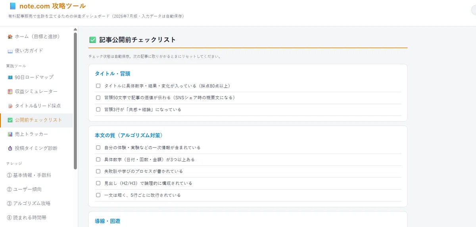Enable the 一次情報が含まれている checkbox

pyautogui.click(x=98, y=148)
